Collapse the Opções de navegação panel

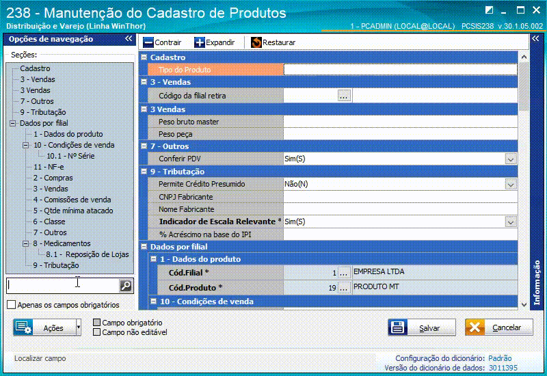[x=129, y=39]
